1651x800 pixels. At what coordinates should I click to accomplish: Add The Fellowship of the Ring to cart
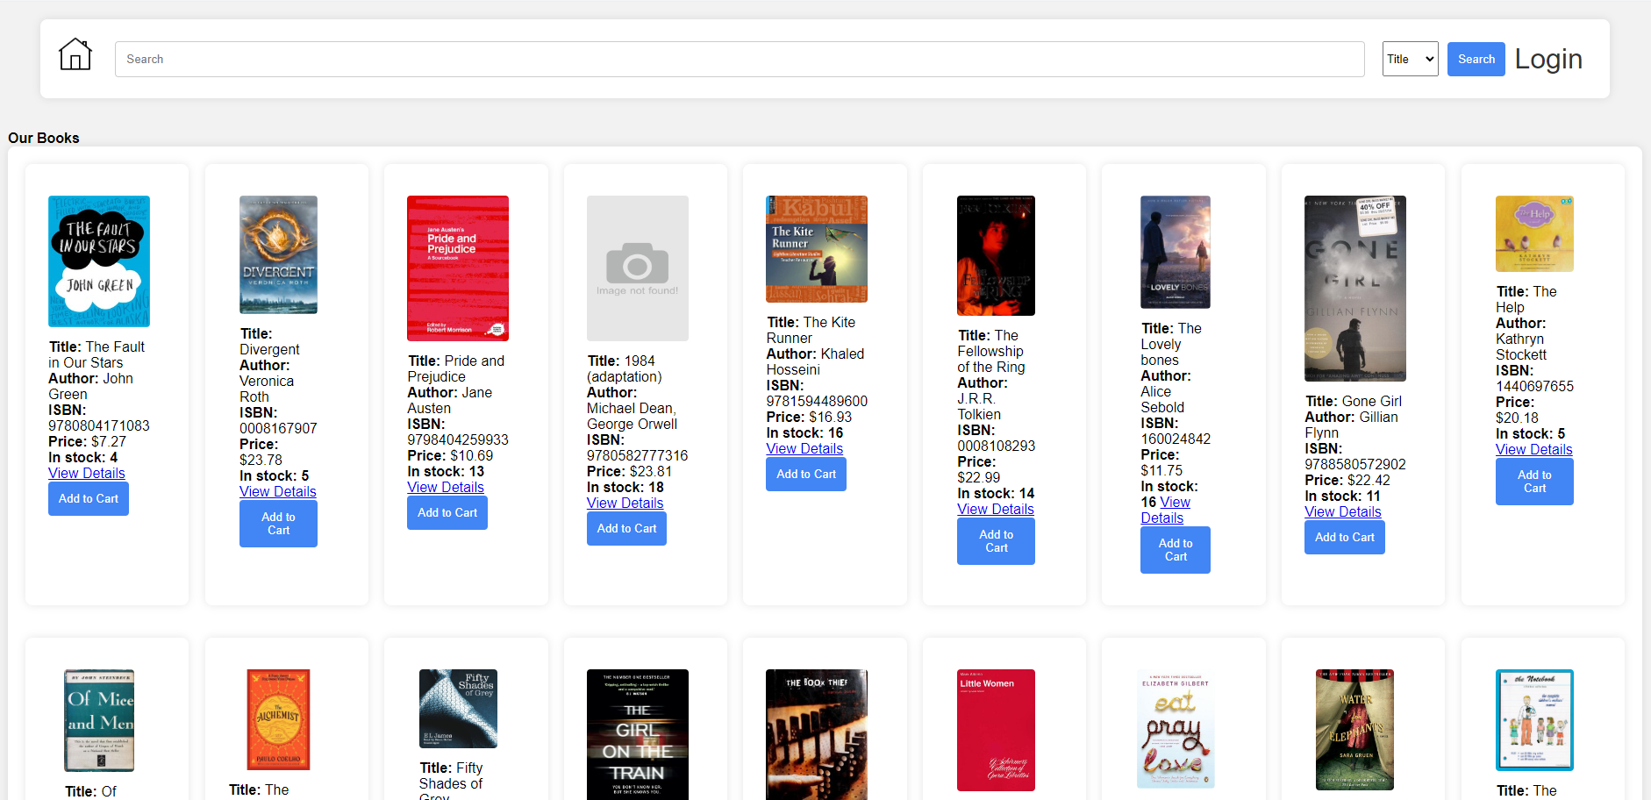tap(996, 541)
